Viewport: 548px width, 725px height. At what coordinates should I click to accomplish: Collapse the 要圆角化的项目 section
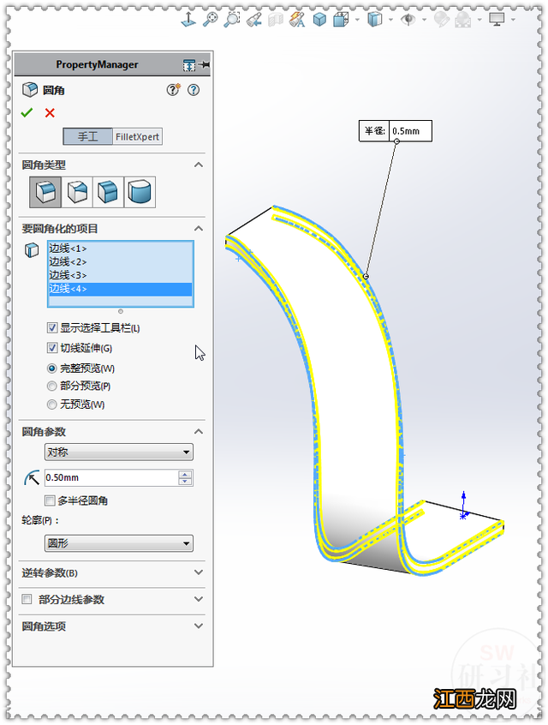[x=199, y=229]
